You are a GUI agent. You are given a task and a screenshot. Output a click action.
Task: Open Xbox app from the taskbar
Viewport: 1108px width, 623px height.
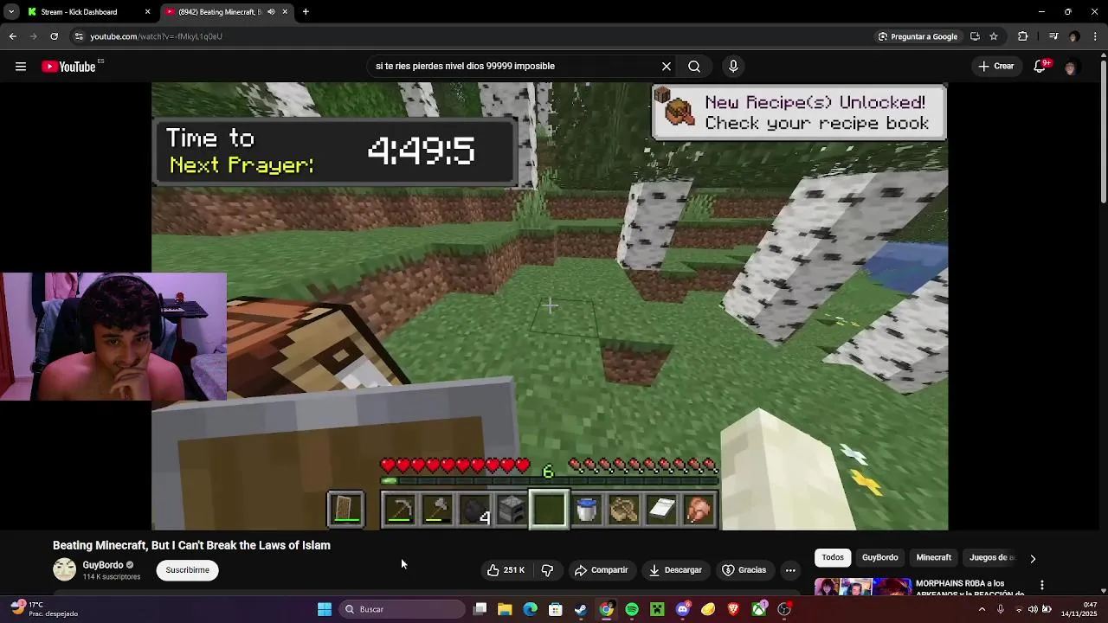pos(759,609)
